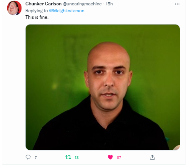View the 7 replies count

36,158
